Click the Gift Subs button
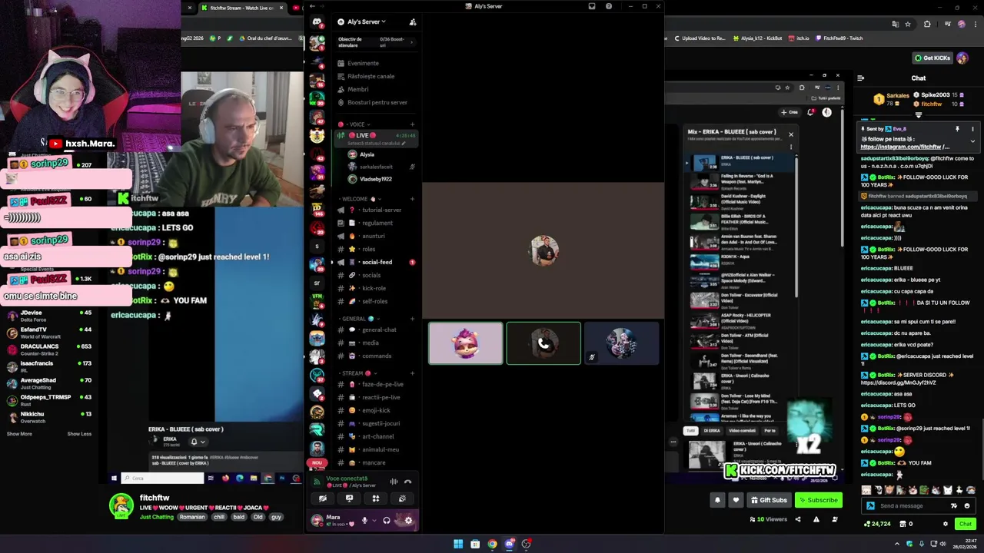Image resolution: width=984 pixels, height=553 pixels. (x=769, y=500)
